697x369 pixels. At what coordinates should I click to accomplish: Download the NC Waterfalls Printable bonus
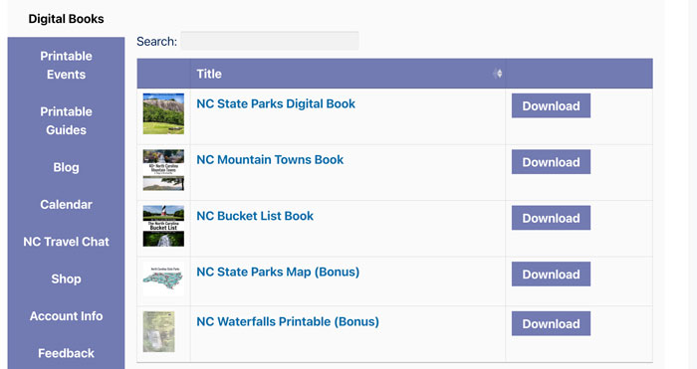click(x=551, y=323)
